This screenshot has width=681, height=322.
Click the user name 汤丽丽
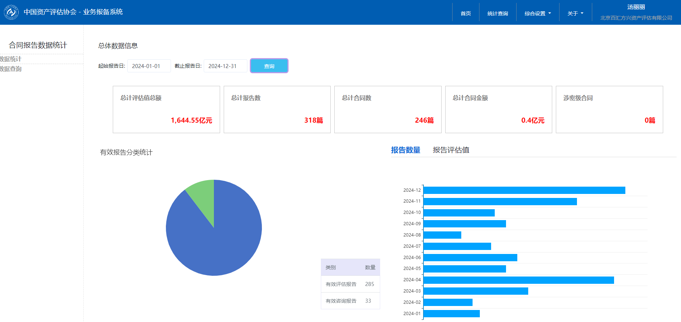coord(636,7)
